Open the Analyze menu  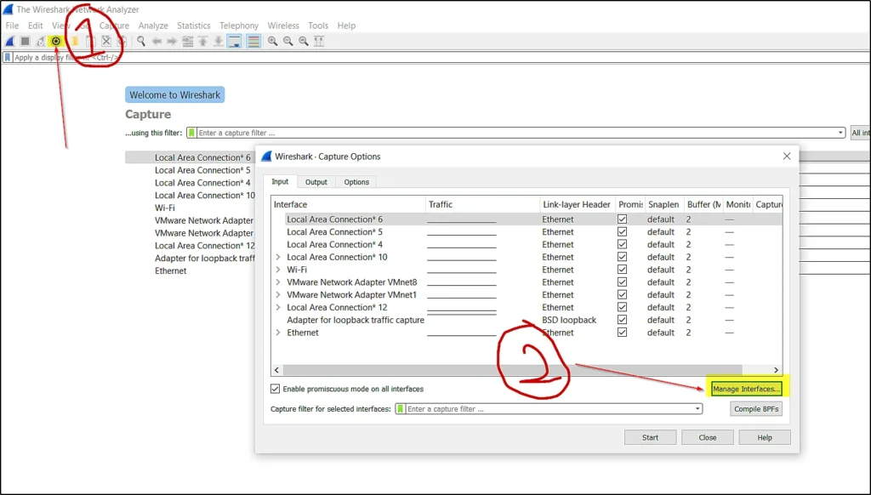pos(153,26)
